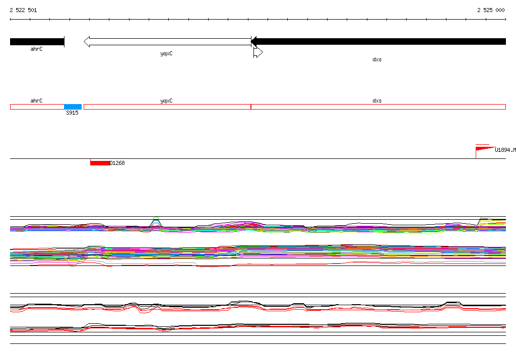
Task: Click the yqxC label above the red segment
Action: [x=166, y=101]
